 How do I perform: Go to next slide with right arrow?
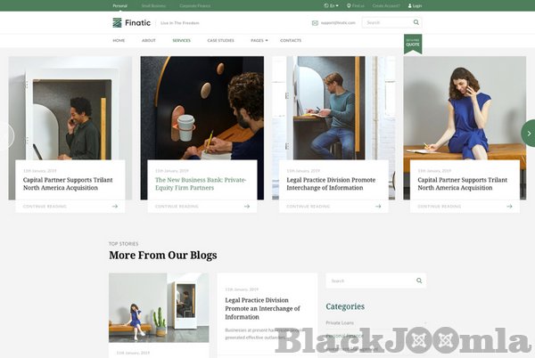point(528,134)
